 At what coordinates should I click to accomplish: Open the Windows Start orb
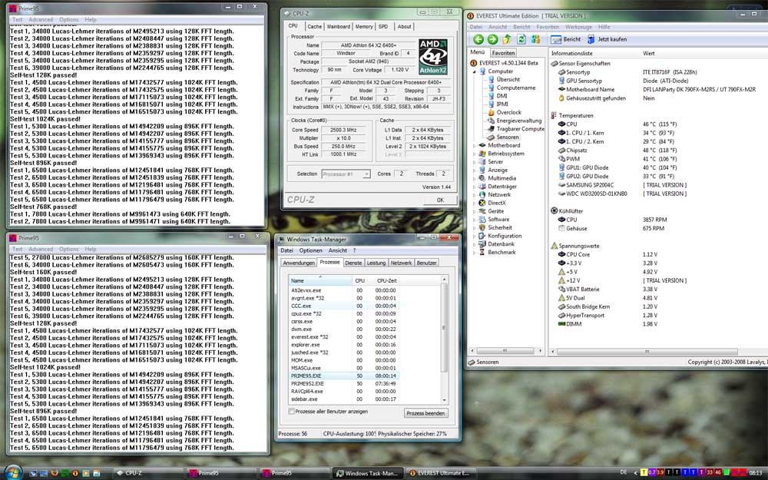coord(13,472)
